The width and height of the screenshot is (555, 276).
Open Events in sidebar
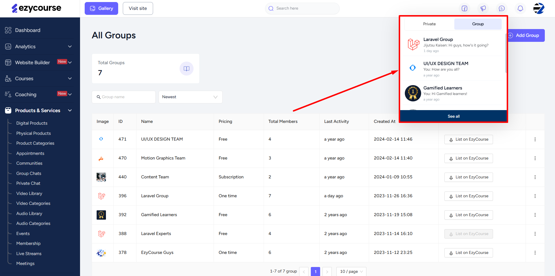[23, 234]
